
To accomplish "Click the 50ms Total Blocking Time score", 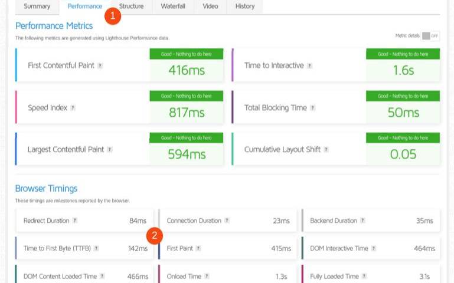I will pos(403,113).
